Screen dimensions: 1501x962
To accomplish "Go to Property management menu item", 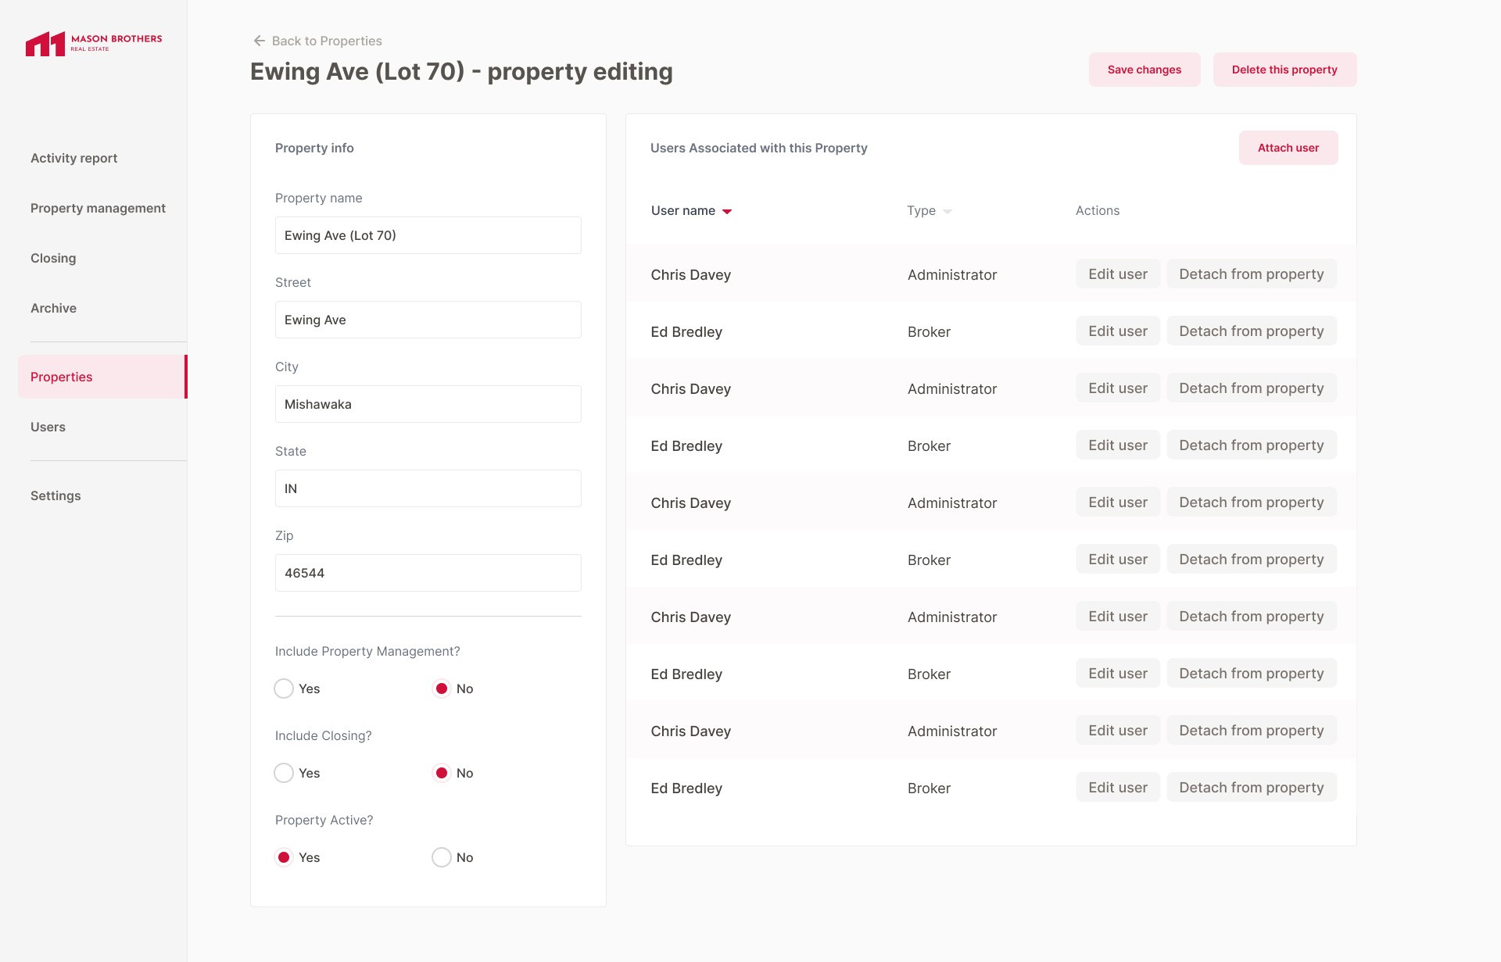I will tap(98, 208).
